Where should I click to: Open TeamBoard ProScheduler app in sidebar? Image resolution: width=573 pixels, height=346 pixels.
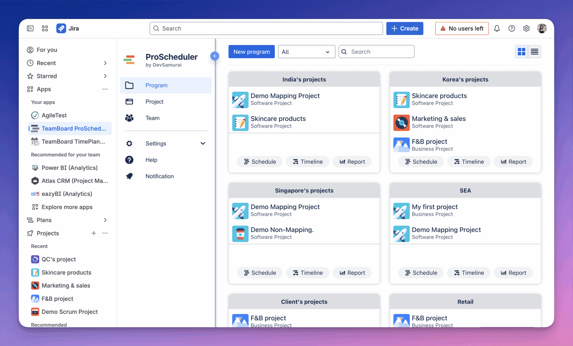(70, 128)
